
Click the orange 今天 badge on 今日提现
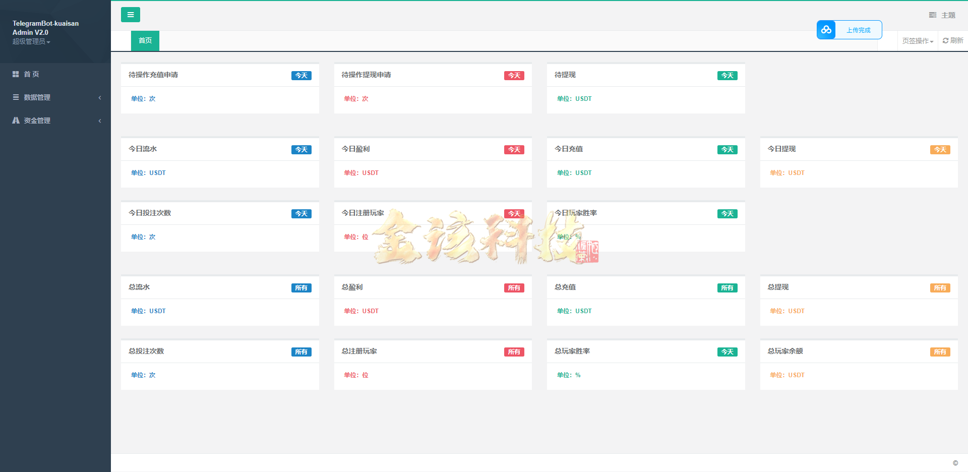940,150
